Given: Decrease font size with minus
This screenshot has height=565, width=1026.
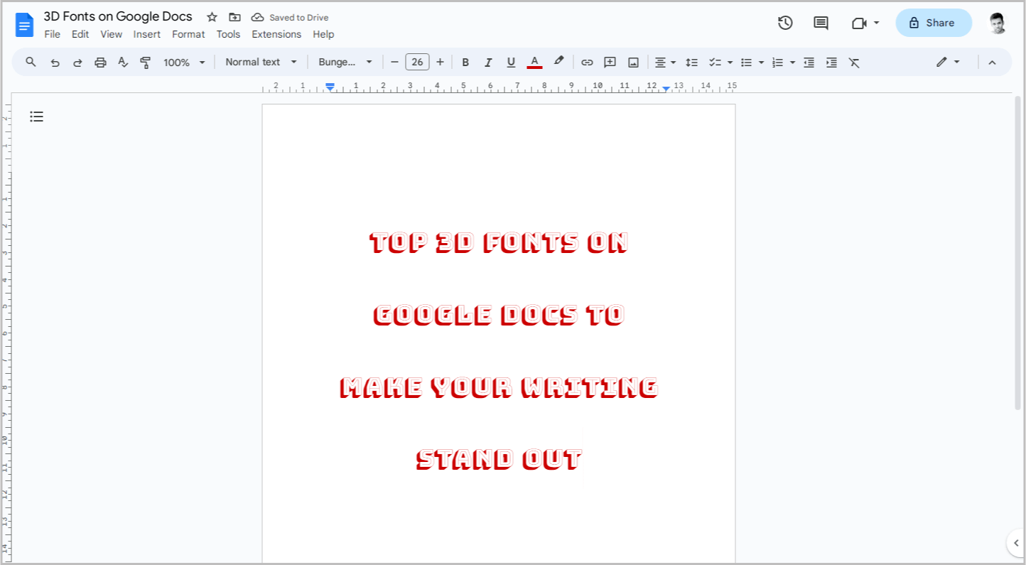Looking at the screenshot, I should [394, 63].
